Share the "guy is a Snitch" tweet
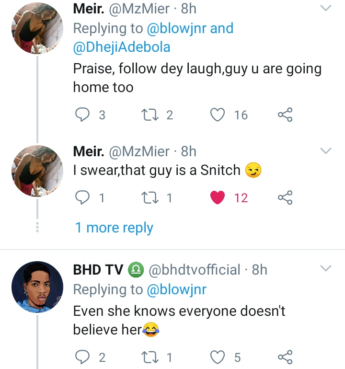 click(x=285, y=197)
